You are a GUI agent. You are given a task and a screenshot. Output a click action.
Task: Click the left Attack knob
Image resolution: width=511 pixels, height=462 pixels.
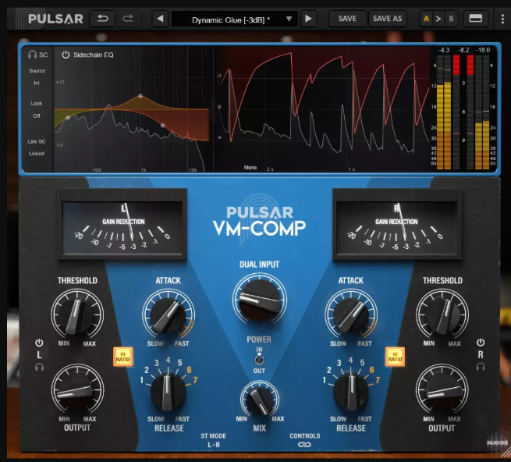[169, 315]
